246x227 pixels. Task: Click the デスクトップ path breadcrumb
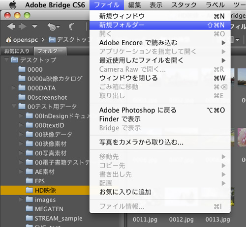tap(73, 40)
